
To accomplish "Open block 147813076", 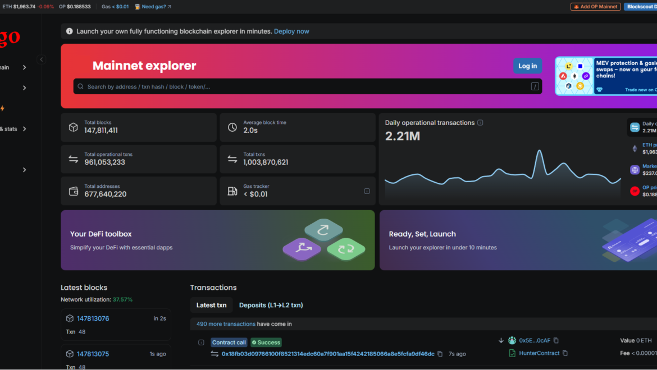I will point(93,318).
